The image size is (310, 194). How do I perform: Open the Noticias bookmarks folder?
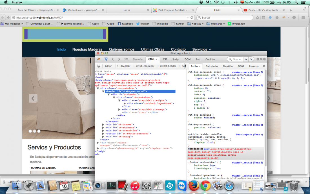(x=195, y=24)
